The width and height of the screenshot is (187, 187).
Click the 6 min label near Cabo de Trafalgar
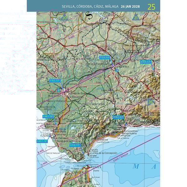41,151
